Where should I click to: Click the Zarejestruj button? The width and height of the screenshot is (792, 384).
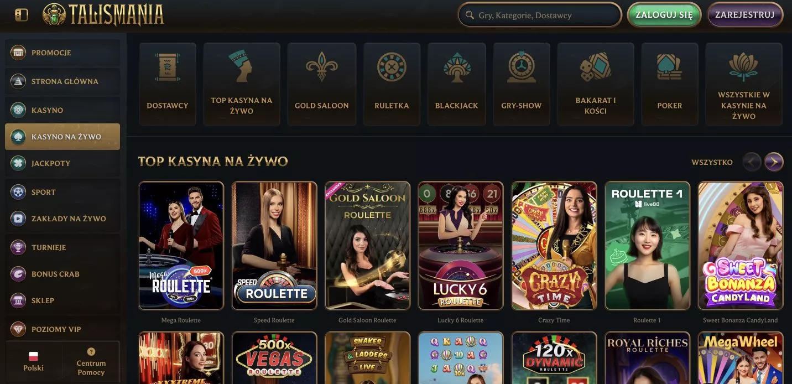pyautogui.click(x=745, y=15)
